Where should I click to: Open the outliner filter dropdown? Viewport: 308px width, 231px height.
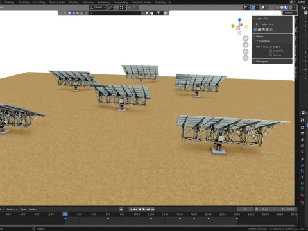point(159,13)
